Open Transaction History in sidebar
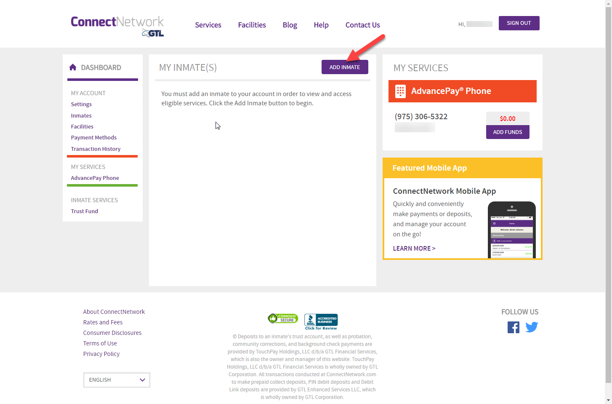 [x=96, y=149]
